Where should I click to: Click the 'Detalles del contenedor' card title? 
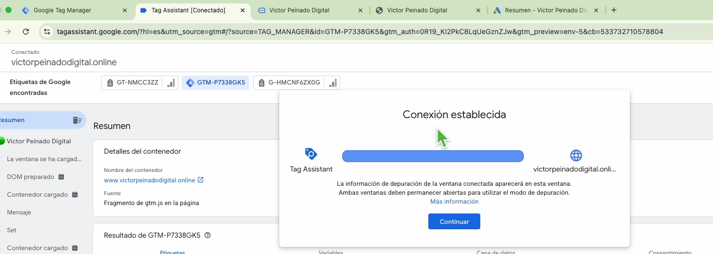[x=143, y=151]
